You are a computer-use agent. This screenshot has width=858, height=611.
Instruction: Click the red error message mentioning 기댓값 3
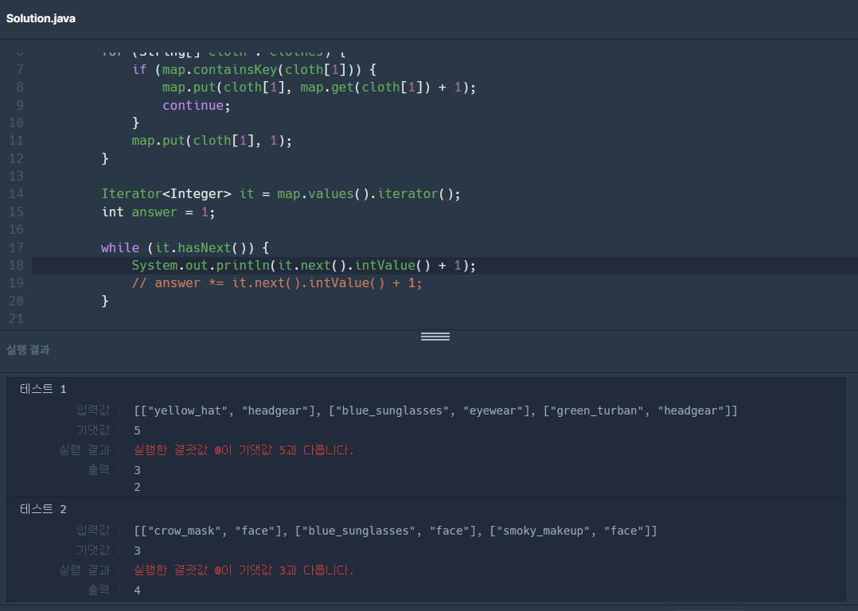[244, 570]
